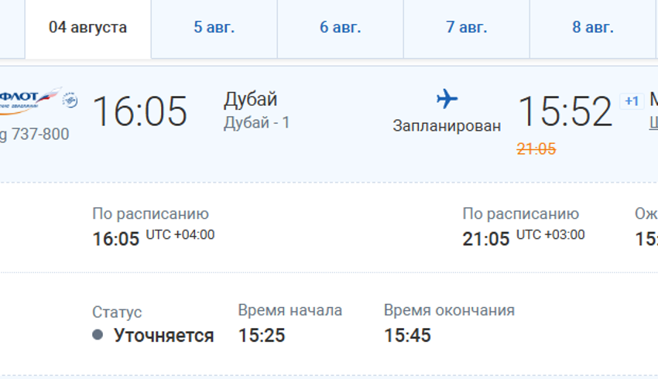658x379 pixels.
Task: Open the 6 авг. date tab
Action: point(340,28)
